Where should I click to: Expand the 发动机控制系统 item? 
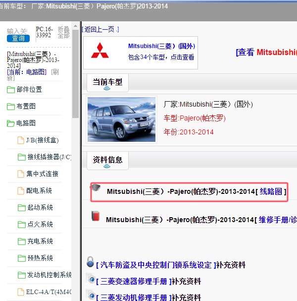[x=49, y=275]
